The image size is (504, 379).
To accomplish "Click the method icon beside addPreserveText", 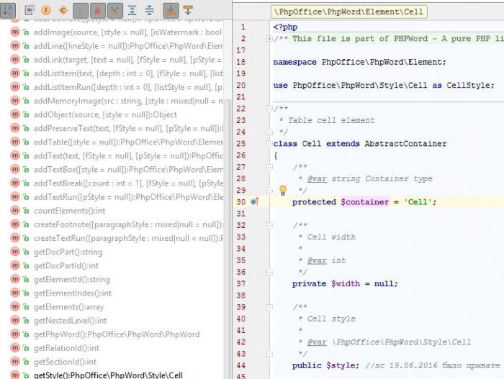I will click(15, 128).
